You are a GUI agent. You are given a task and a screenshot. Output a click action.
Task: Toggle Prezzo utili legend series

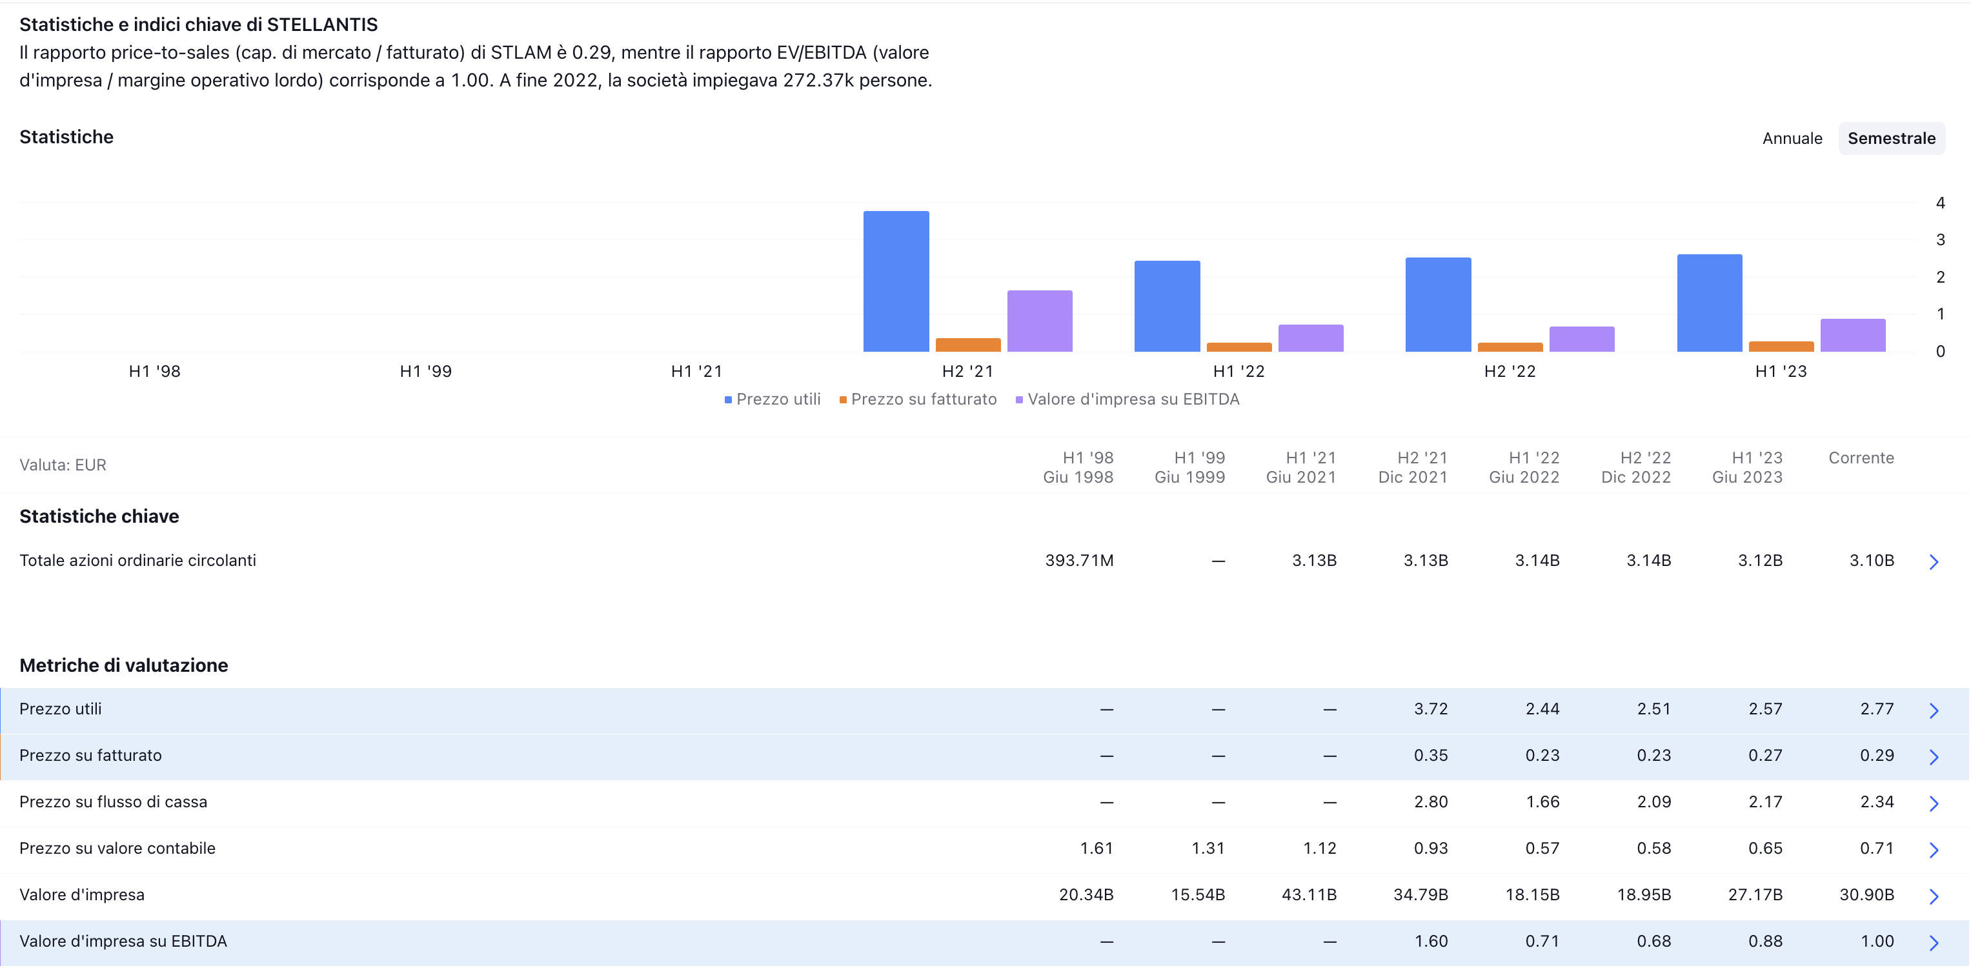click(772, 399)
